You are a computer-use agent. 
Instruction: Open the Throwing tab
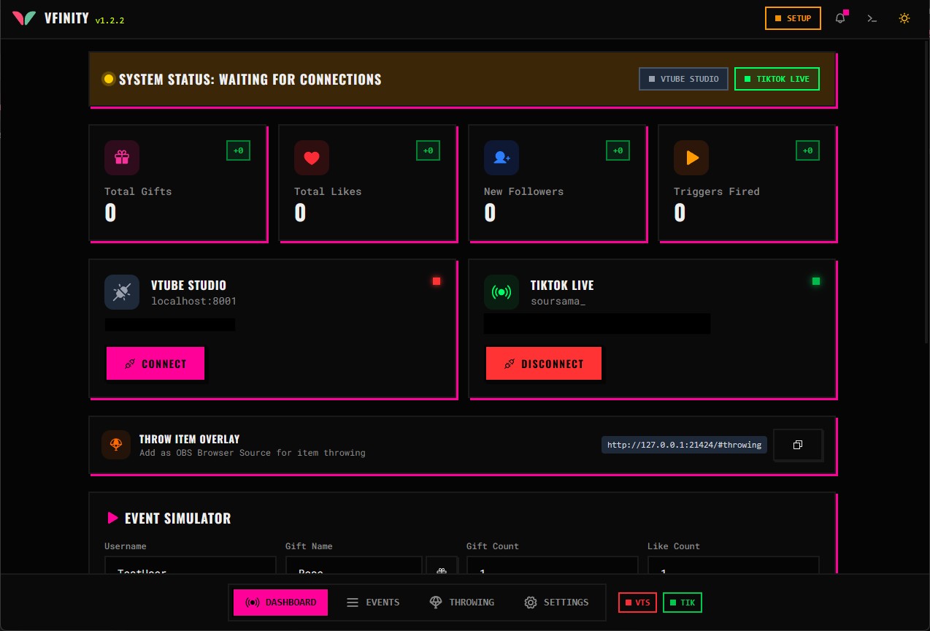[x=462, y=603]
